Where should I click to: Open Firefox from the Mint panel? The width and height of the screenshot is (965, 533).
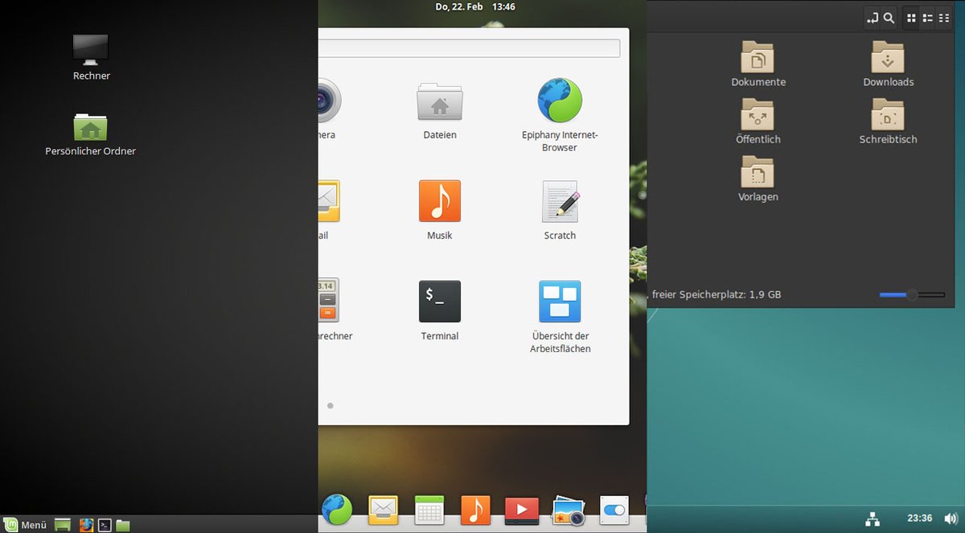pyautogui.click(x=85, y=525)
